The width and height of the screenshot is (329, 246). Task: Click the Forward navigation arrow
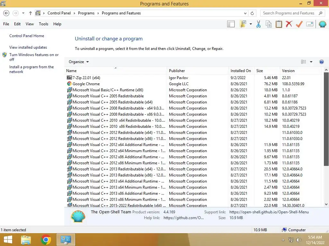point(15,13)
